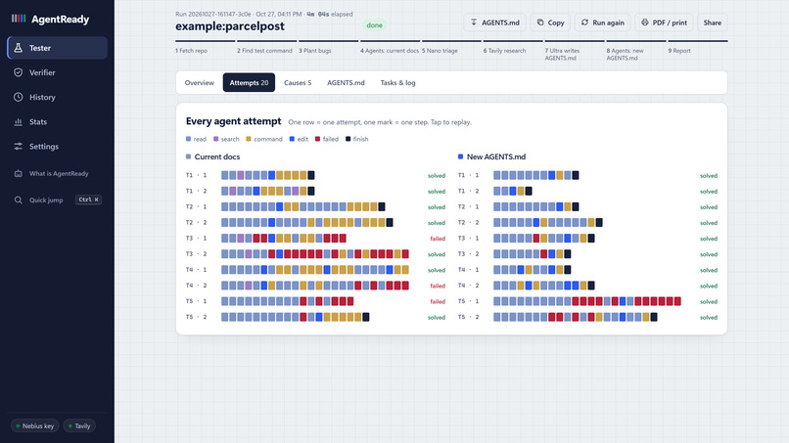Click step 4 Agents: current docs marker
The height and width of the screenshot is (443, 789).
[x=390, y=47]
